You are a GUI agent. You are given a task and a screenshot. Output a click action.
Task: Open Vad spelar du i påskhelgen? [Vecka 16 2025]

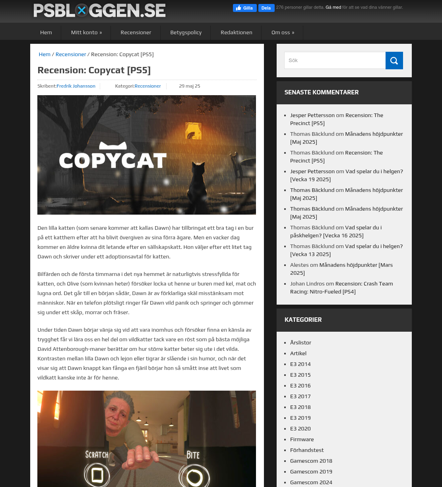pos(336,231)
